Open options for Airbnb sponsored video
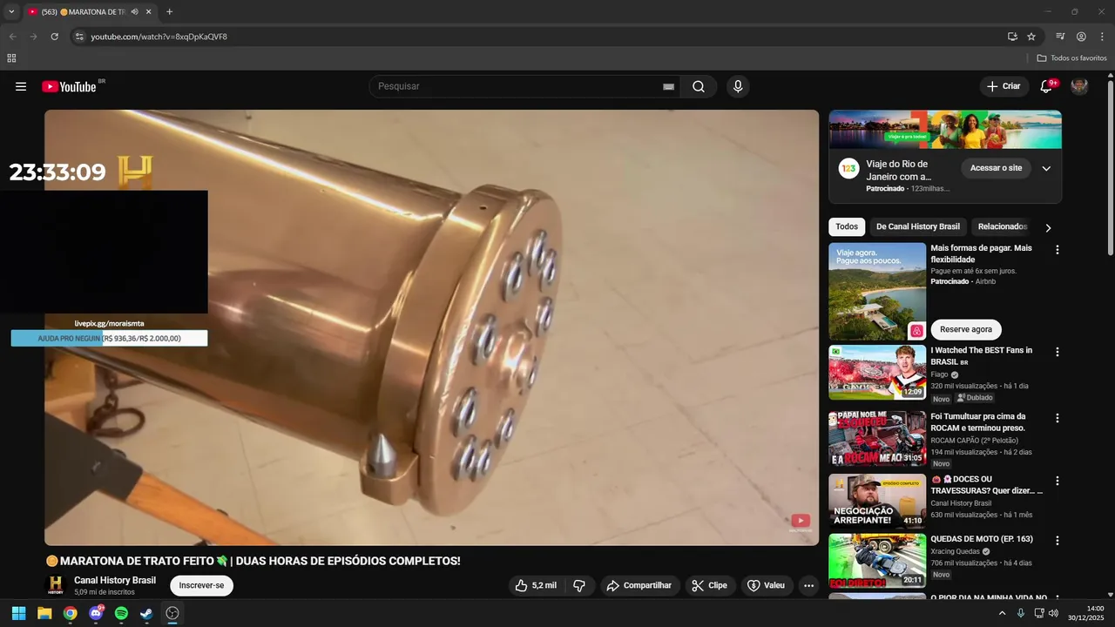This screenshot has height=627, width=1115. (x=1058, y=250)
